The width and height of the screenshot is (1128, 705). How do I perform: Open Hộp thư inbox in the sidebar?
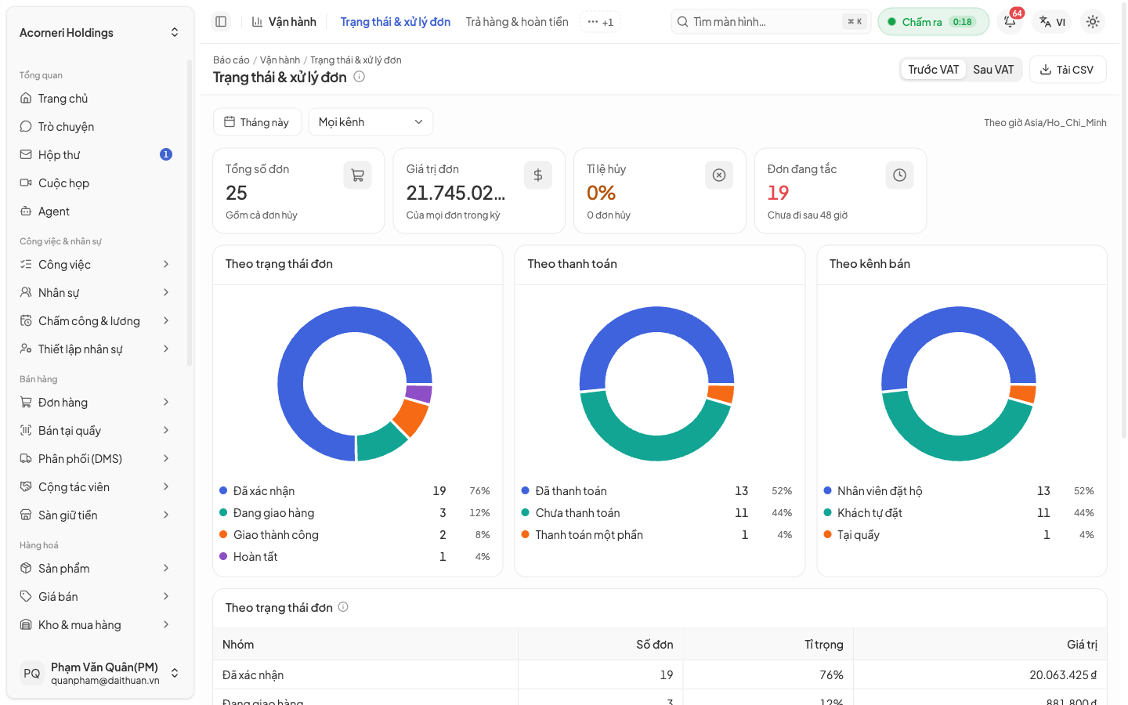[x=96, y=155]
